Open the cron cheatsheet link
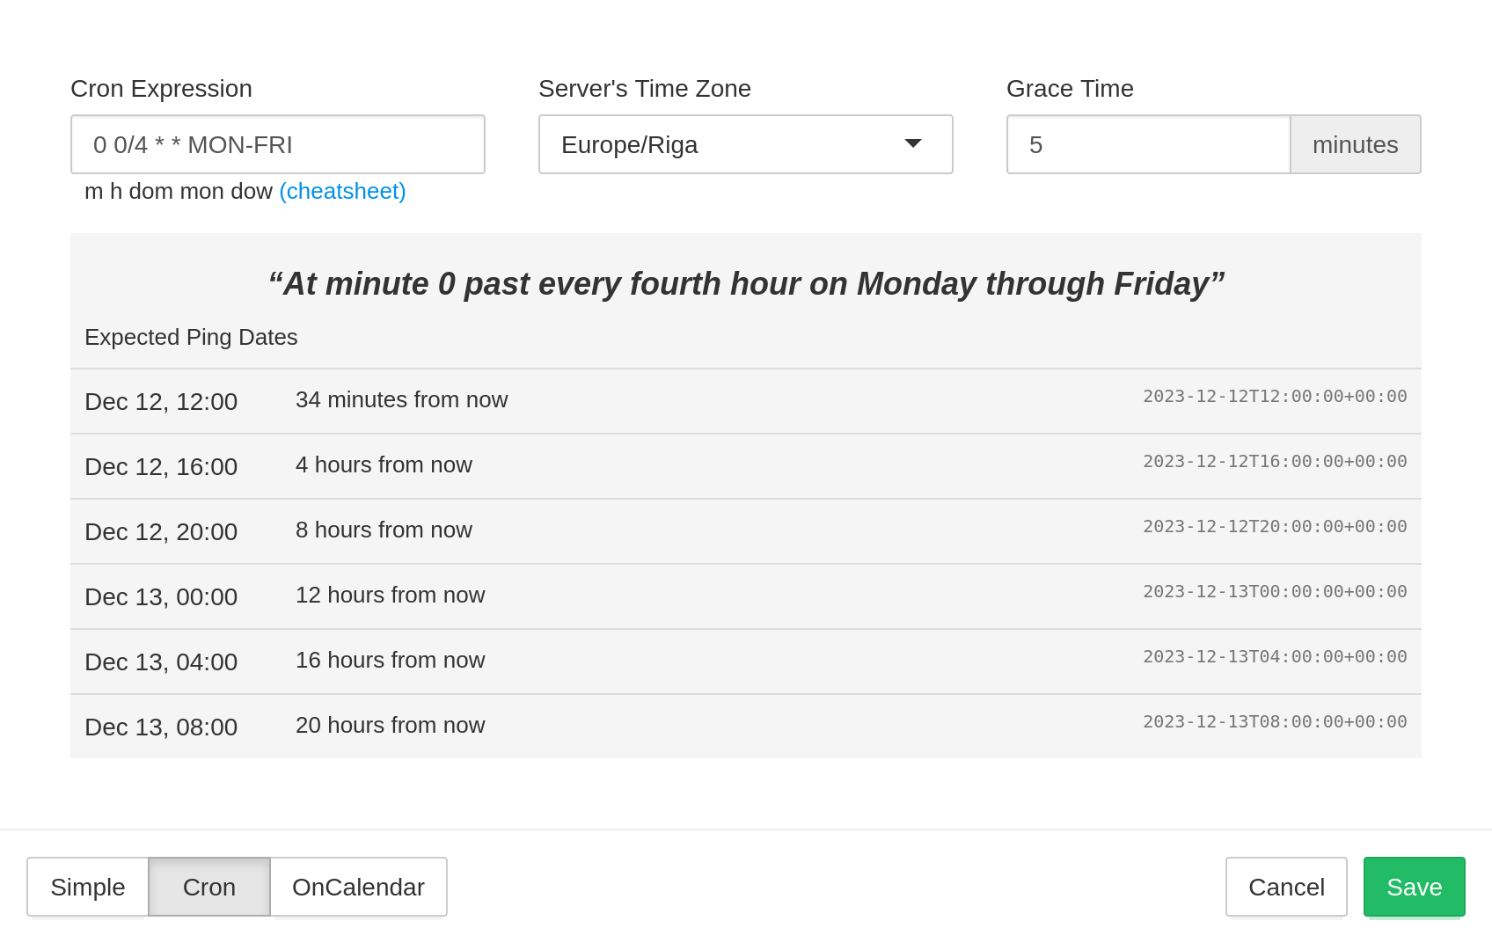The image size is (1492, 943). point(342,191)
